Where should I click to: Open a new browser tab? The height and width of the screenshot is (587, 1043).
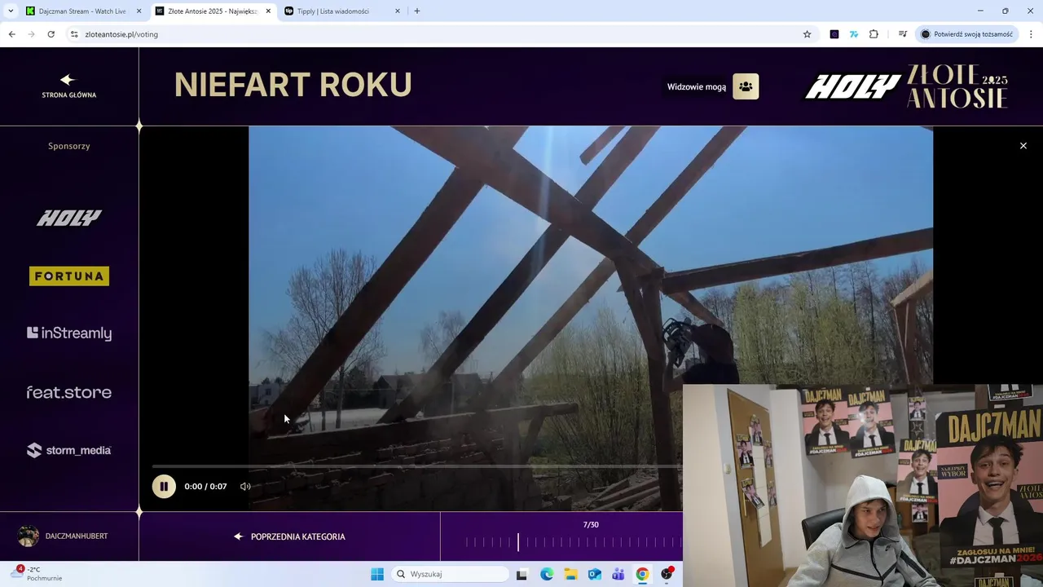[417, 11]
